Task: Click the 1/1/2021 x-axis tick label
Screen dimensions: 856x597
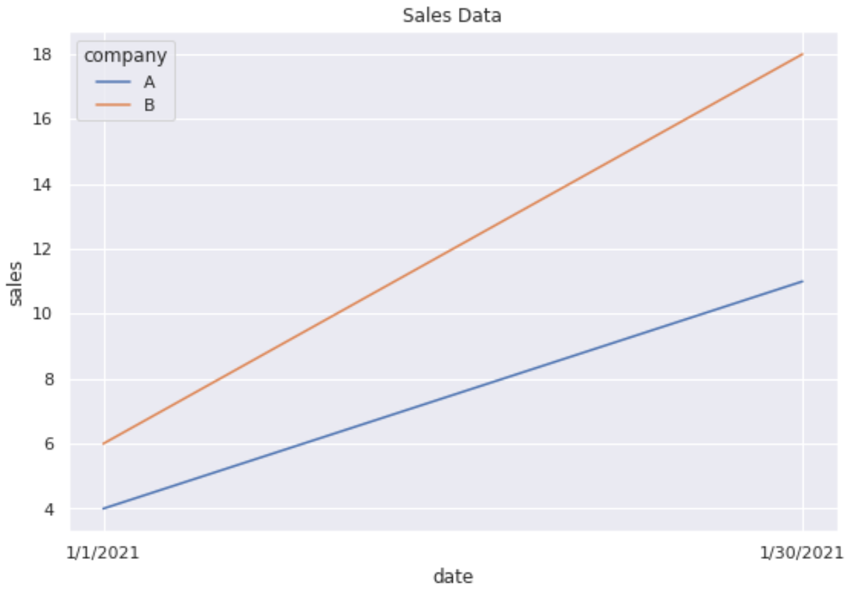Action: tap(105, 553)
